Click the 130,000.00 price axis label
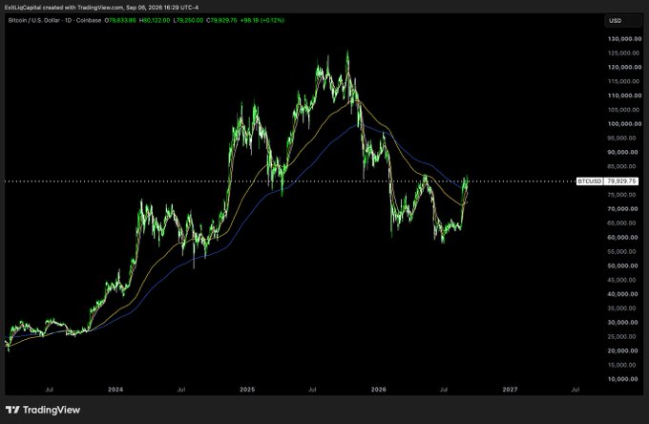 (624, 39)
